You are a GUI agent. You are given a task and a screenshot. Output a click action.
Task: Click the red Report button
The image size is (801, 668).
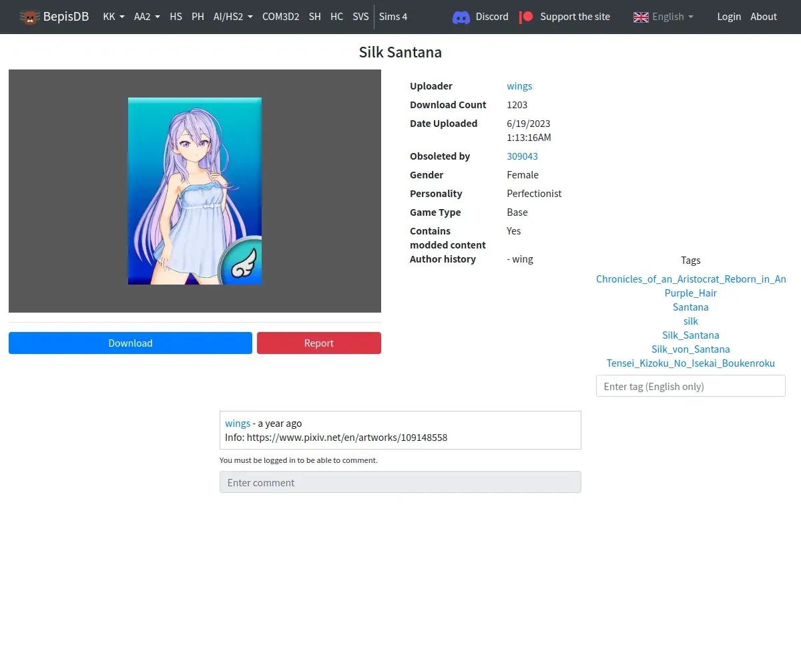click(x=319, y=343)
